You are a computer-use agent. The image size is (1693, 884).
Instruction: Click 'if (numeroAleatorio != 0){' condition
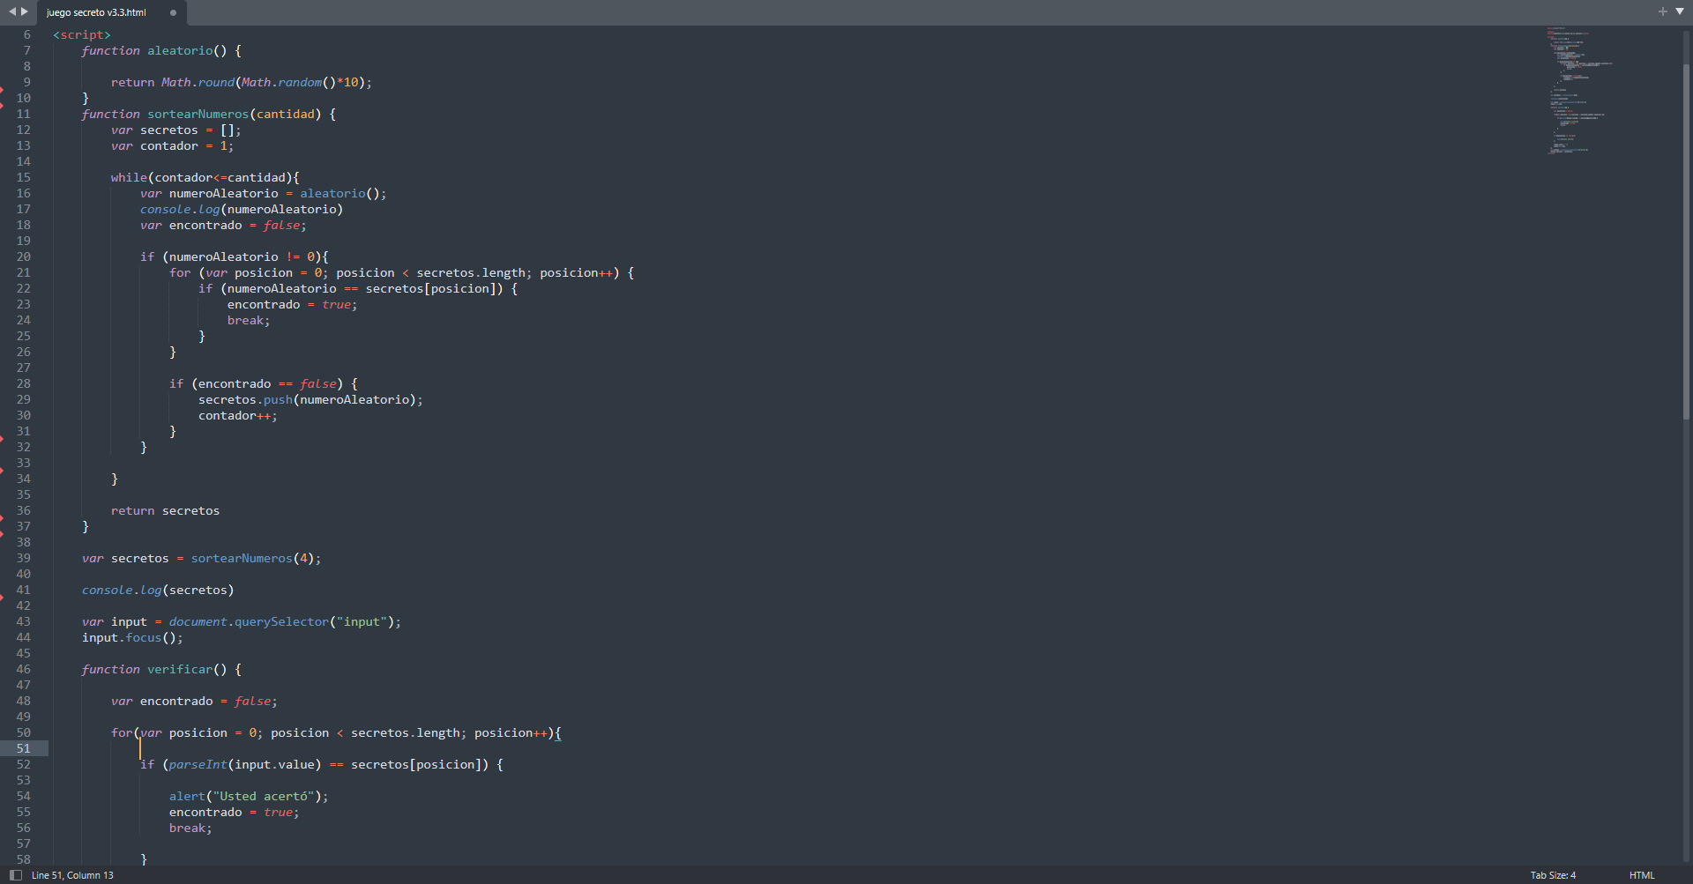[235, 256]
